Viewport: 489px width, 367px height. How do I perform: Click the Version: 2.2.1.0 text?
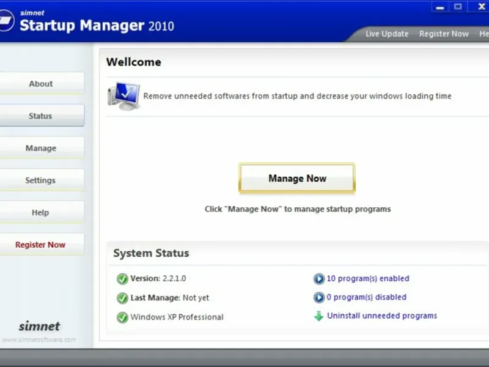[x=158, y=278]
